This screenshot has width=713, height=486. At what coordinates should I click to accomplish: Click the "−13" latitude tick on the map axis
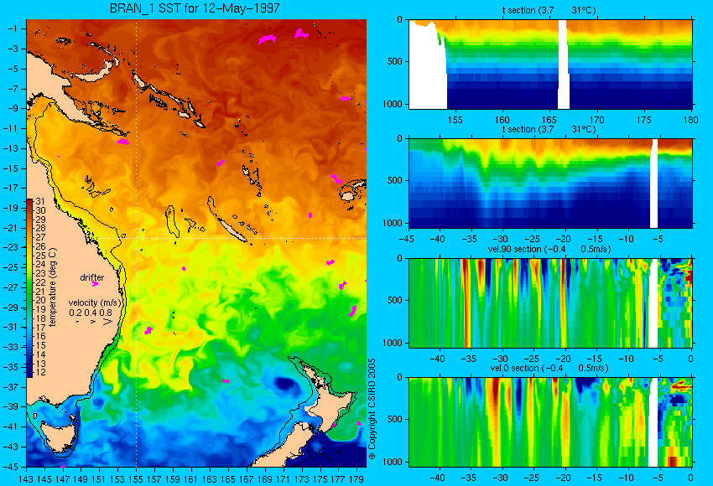click(11, 148)
